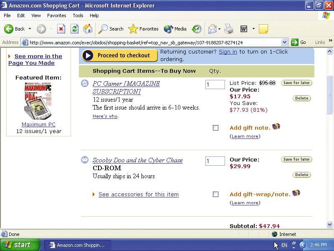This screenshot has height=251, width=334.
Task: Save PC Gamer subscription for later
Action: 296,82
